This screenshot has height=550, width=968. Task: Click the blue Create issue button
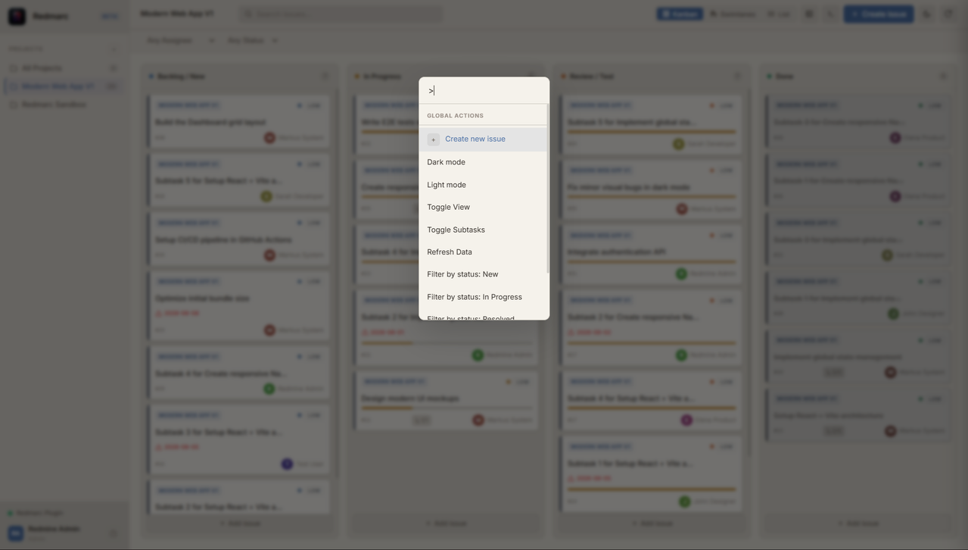(879, 14)
